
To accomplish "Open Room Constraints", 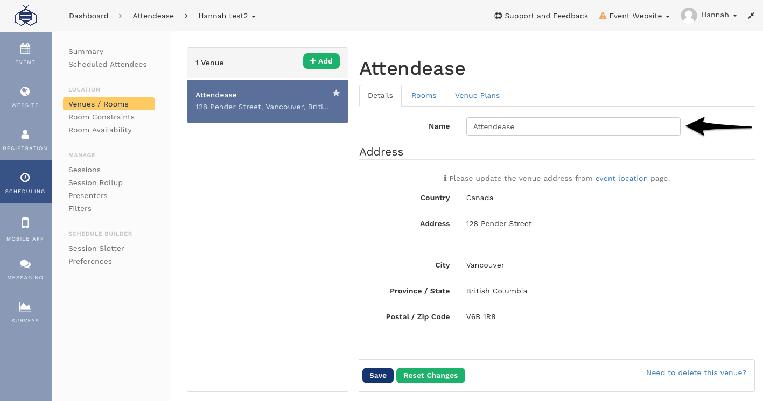I will click(102, 117).
